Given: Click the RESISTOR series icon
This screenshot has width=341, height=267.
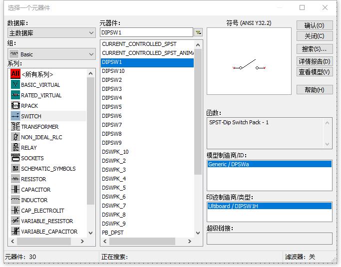Looking at the screenshot, I should (15, 179).
